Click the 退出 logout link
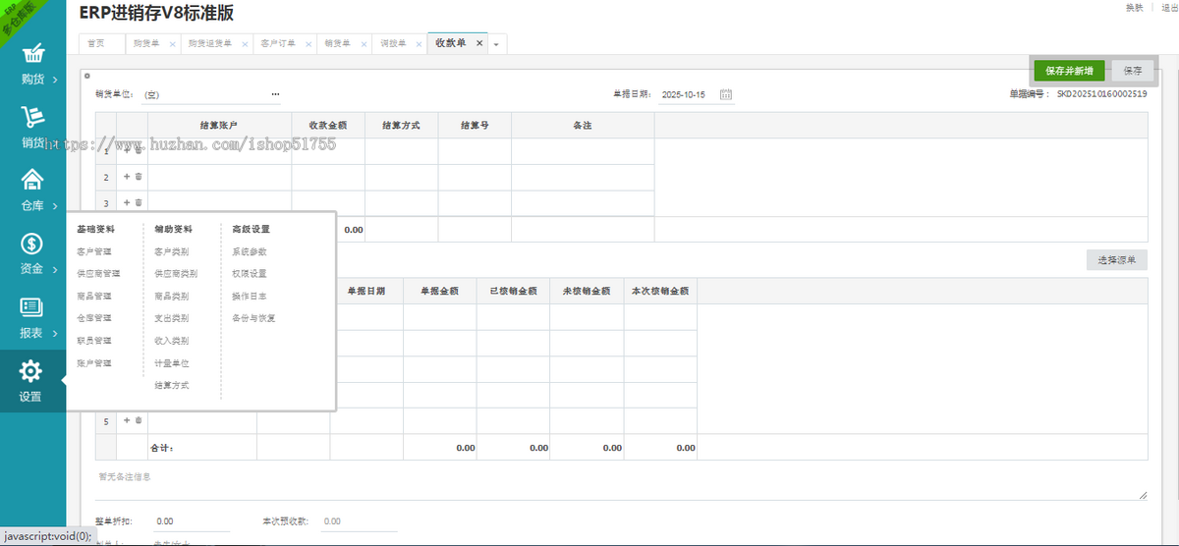 tap(1169, 7)
